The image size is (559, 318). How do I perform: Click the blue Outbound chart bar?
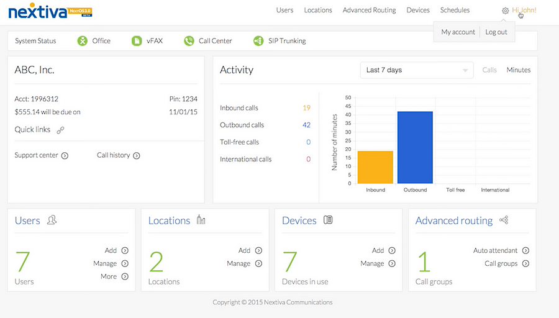point(416,148)
